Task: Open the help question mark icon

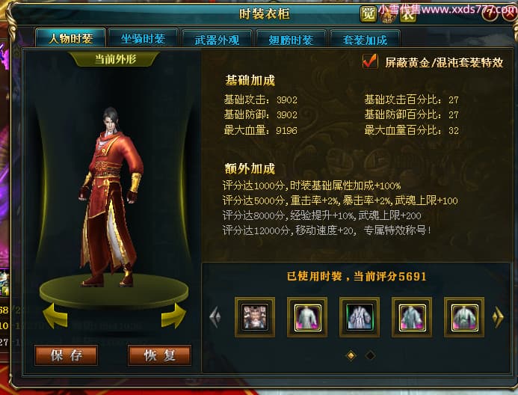Action: tap(490, 14)
